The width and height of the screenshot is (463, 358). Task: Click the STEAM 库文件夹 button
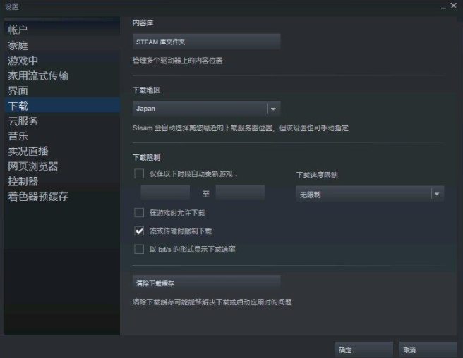pyautogui.click(x=206, y=42)
